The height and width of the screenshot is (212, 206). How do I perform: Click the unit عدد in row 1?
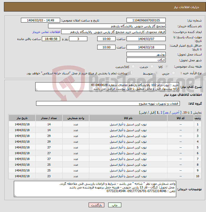coord(76,124)
